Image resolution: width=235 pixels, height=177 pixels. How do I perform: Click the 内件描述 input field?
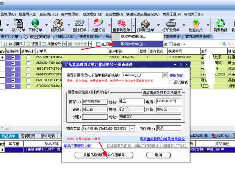coord(168,128)
